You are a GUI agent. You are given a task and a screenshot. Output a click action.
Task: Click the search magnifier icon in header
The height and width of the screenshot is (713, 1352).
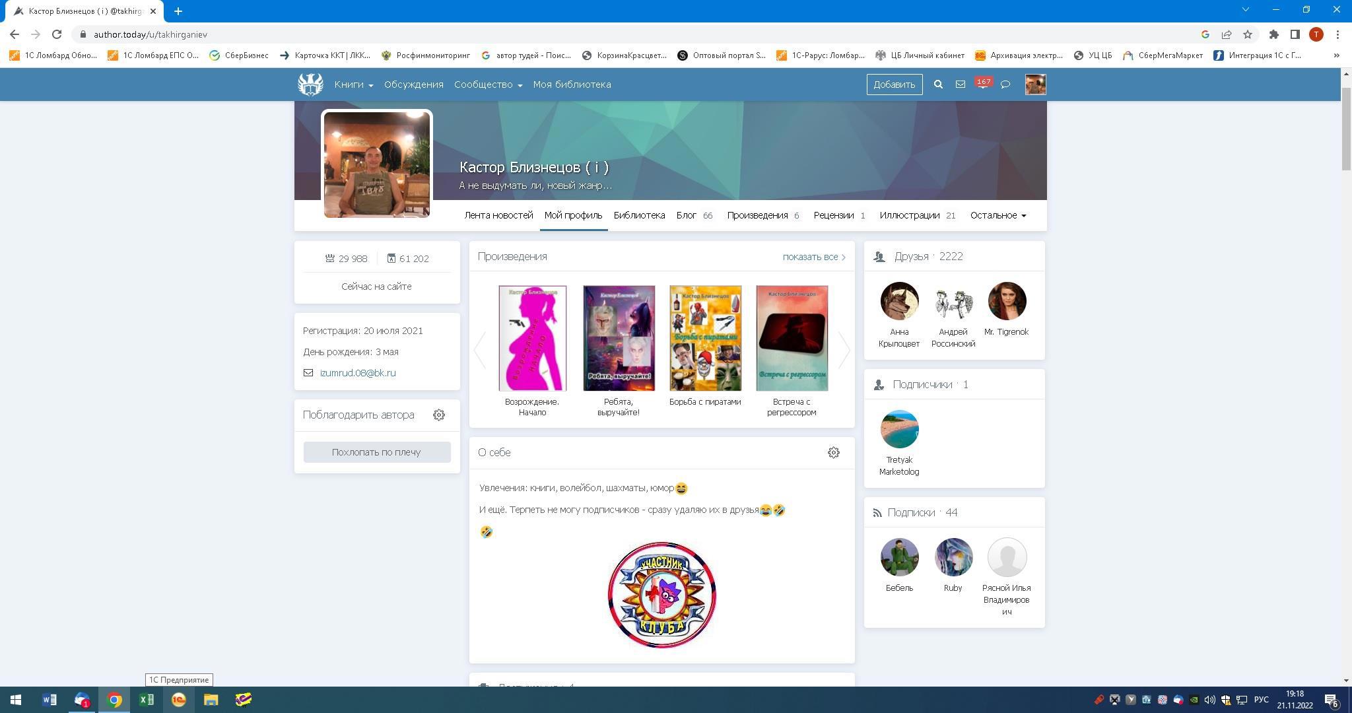pos(937,85)
